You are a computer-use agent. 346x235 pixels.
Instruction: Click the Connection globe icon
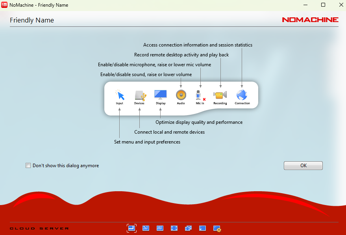242,95
